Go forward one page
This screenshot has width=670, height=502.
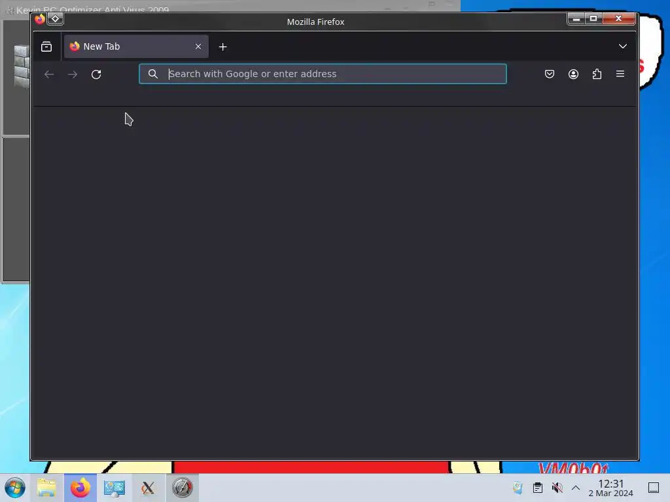[x=73, y=75]
